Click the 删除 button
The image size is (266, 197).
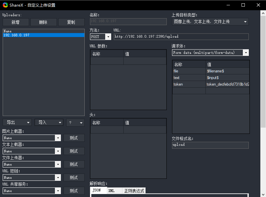pyautogui.click(x=43, y=22)
